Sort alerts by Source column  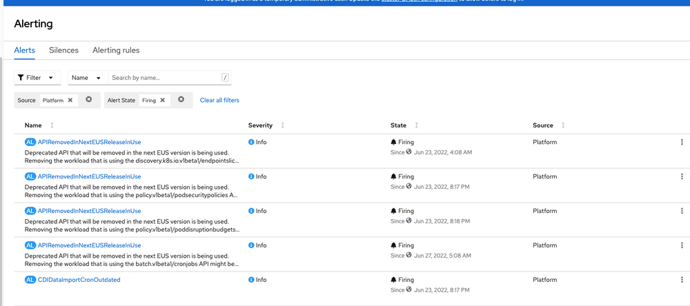(543, 125)
